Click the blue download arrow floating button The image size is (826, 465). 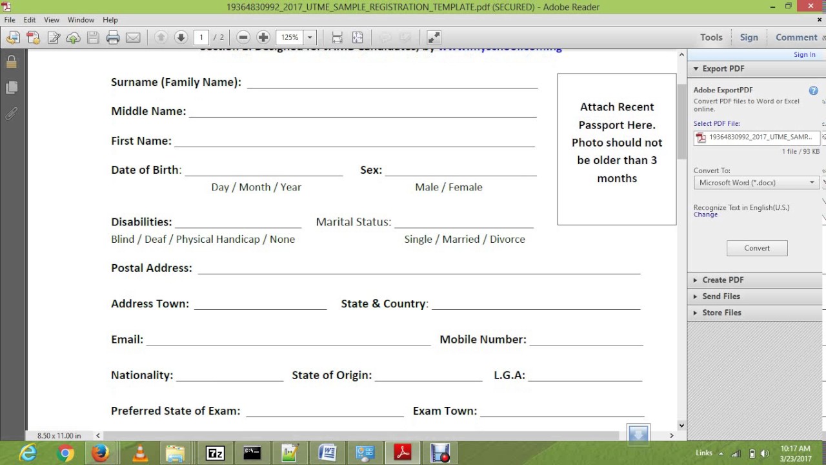click(x=638, y=435)
